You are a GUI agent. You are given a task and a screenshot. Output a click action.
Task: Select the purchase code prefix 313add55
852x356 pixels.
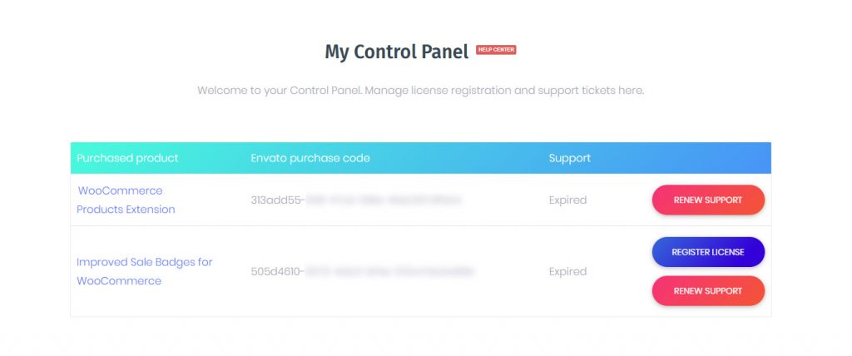277,200
